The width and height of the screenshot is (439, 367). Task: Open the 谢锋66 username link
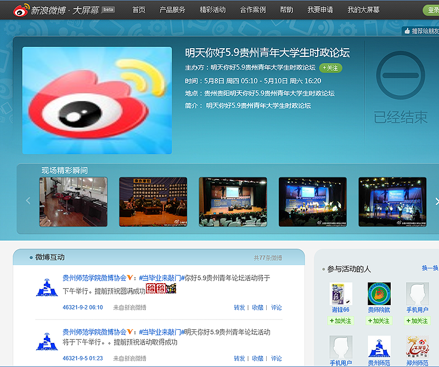[x=341, y=309]
